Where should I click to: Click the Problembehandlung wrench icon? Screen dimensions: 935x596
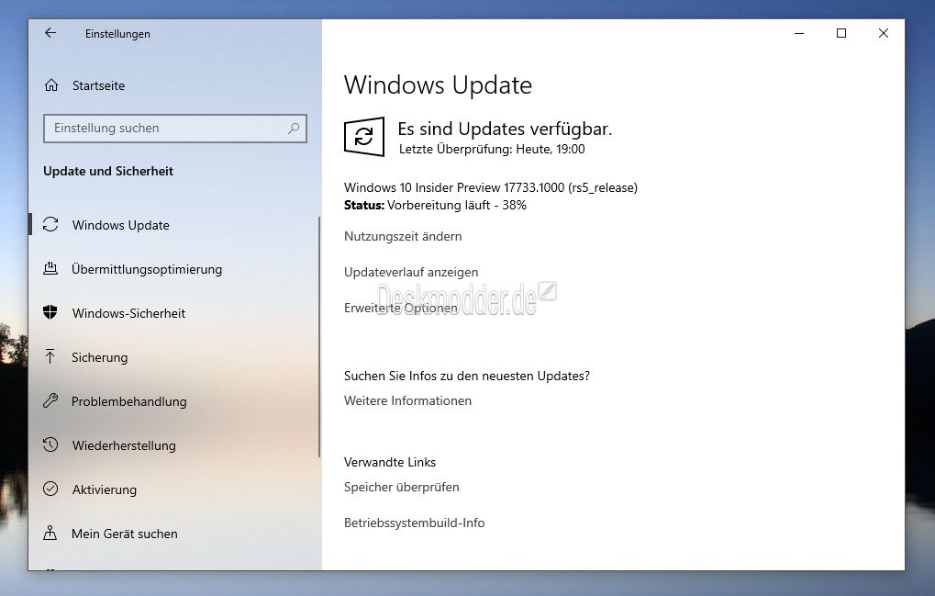coord(50,401)
